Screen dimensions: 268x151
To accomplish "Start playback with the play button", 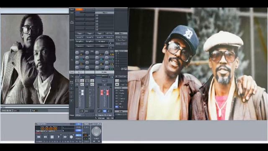I will (x=59, y=137).
